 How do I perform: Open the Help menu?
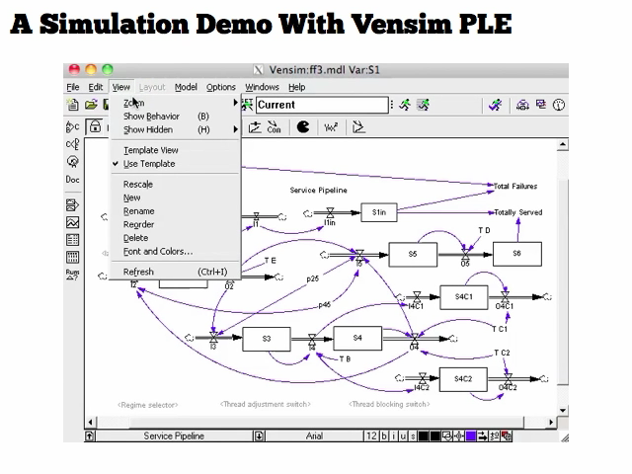296,87
